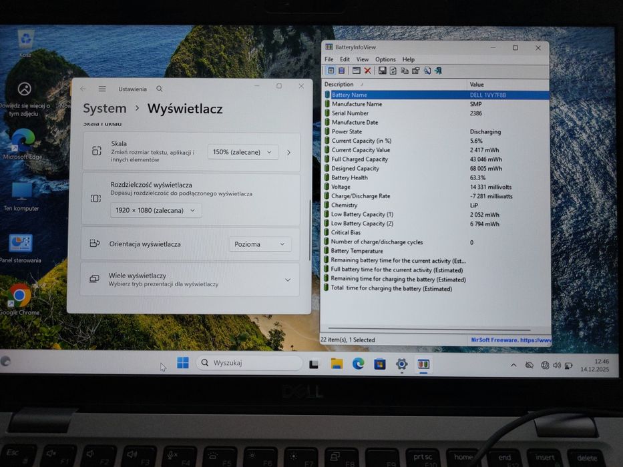Viewport: 623px width, 467px height.
Task: Click the Wyszukaj taskbar search field
Action: pos(250,362)
